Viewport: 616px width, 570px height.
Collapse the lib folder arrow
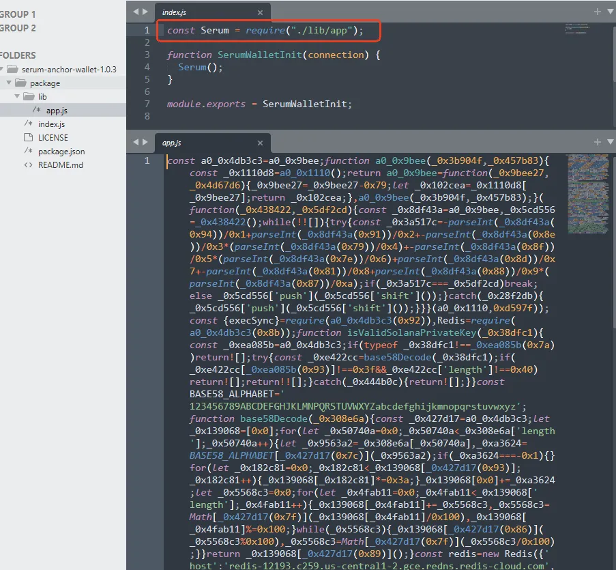tap(17, 96)
